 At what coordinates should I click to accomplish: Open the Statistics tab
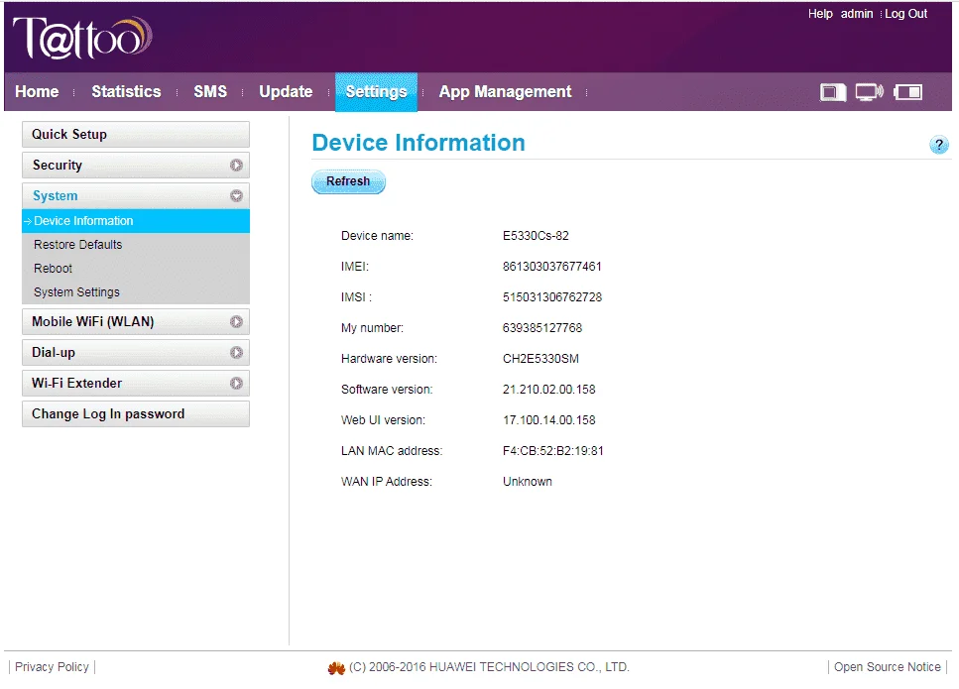click(x=126, y=92)
